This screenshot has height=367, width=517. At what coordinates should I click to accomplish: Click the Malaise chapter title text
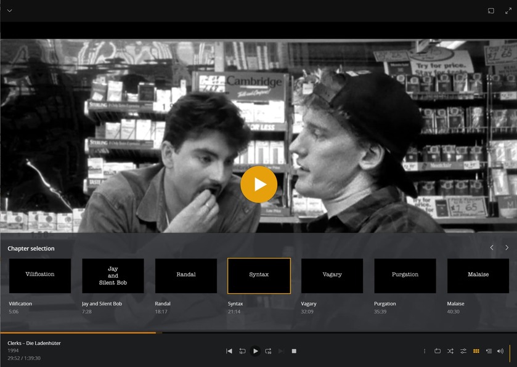[455, 304]
